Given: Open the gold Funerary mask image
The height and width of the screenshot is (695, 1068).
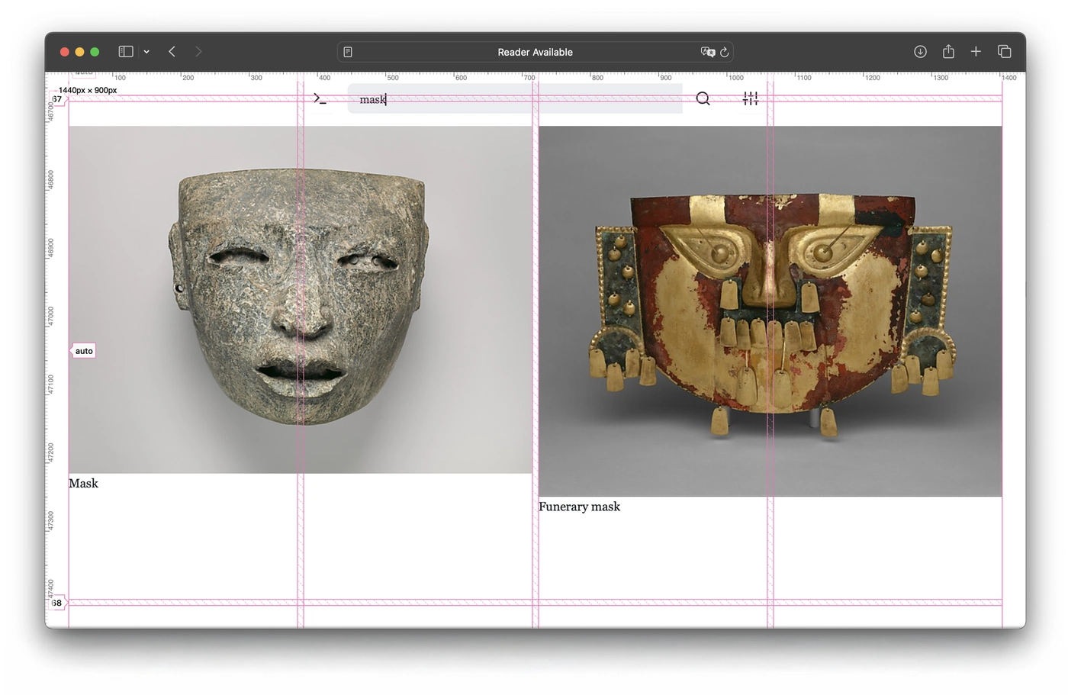Looking at the screenshot, I should click(770, 310).
